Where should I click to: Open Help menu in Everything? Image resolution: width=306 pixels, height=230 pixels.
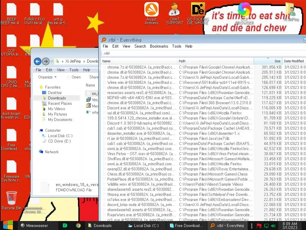[x=189, y=46]
